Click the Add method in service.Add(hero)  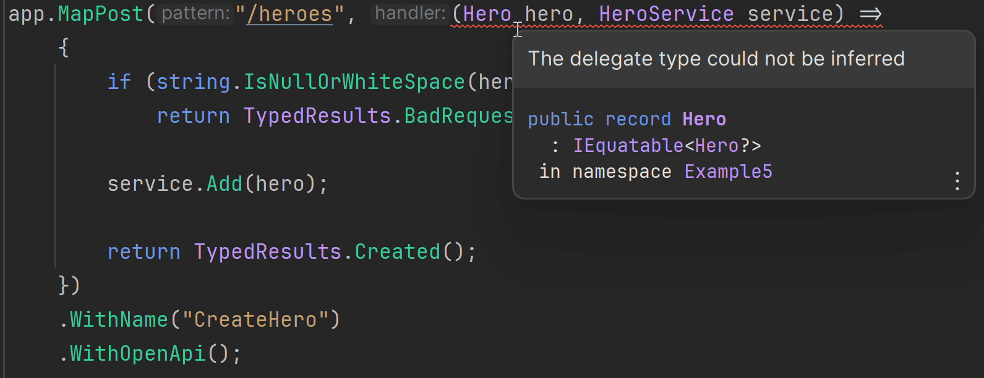coord(225,184)
